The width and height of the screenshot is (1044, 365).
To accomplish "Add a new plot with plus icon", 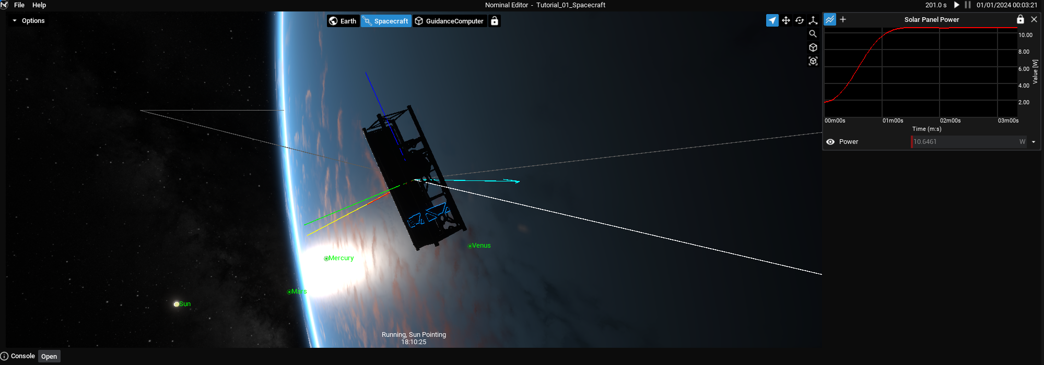I will pos(843,19).
